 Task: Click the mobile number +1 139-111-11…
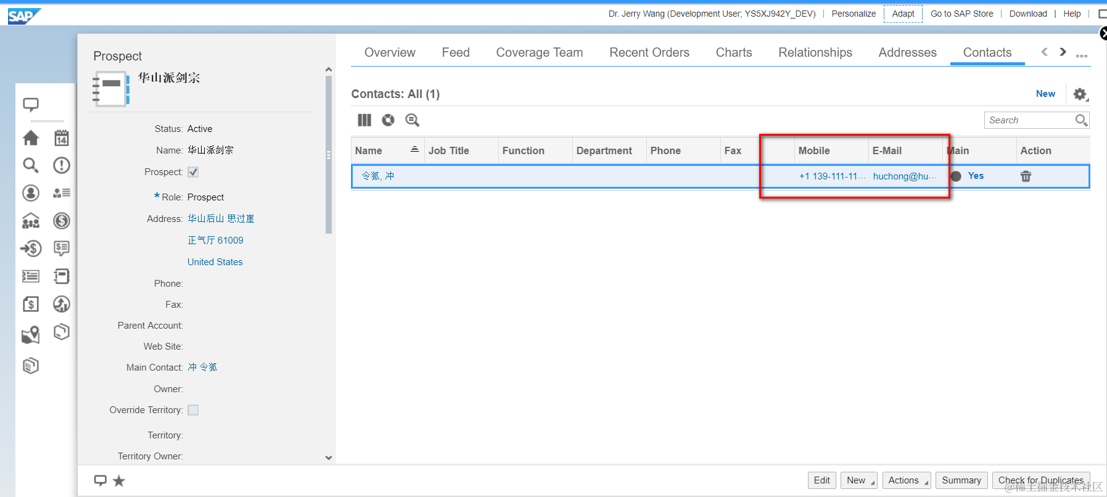(832, 176)
